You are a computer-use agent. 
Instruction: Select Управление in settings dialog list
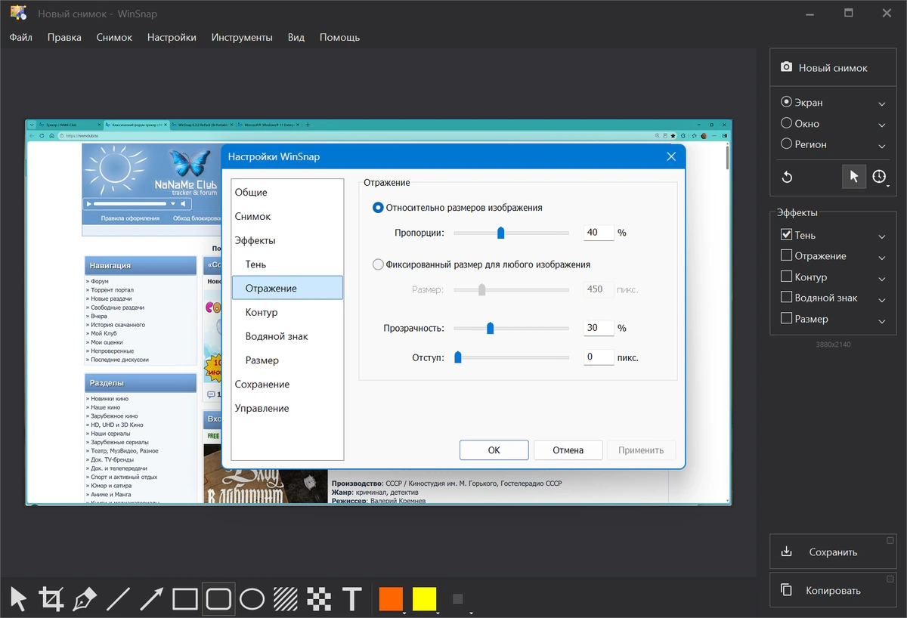pyautogui.click(x=287, y=408)
